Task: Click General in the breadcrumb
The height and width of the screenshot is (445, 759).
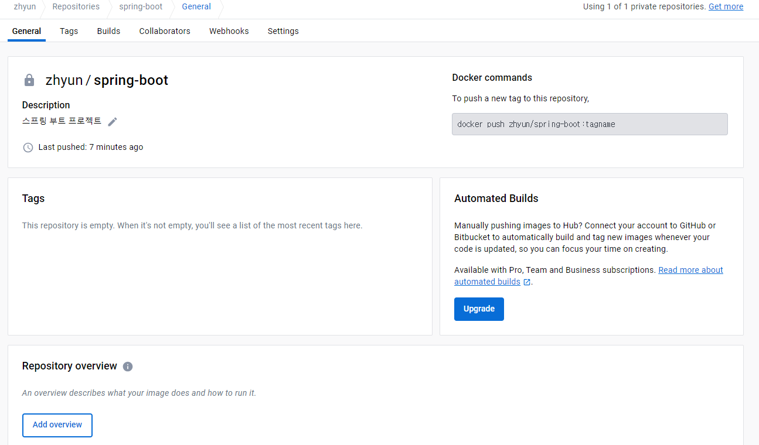Action: (196, 6)
